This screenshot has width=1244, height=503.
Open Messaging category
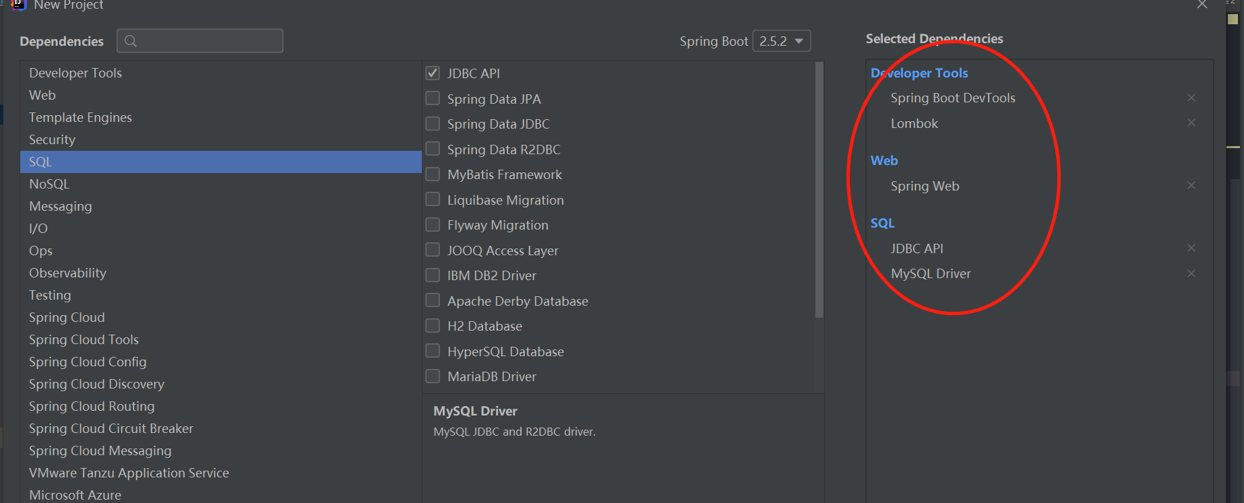coord(221,206)
